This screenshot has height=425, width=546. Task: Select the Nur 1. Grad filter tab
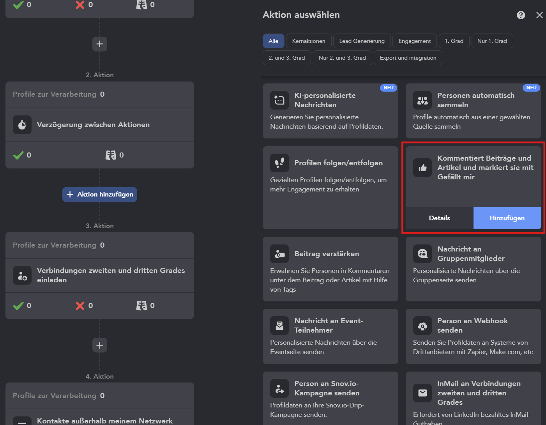click(x=492, y=41)
